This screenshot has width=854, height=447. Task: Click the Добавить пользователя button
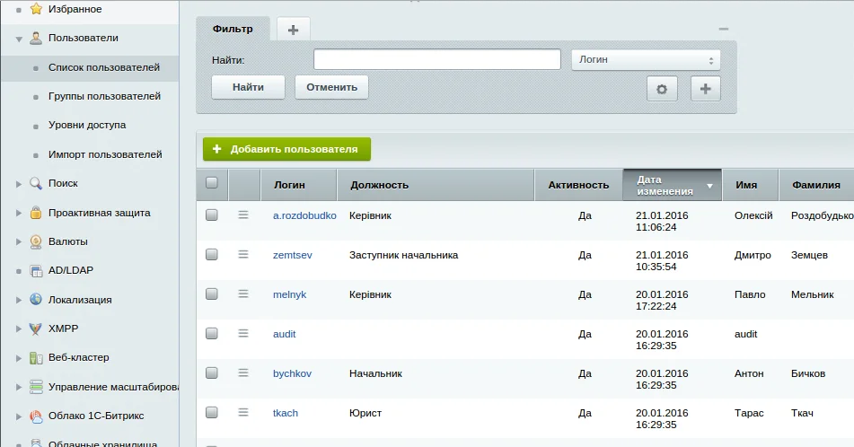[x=286, y=149]
